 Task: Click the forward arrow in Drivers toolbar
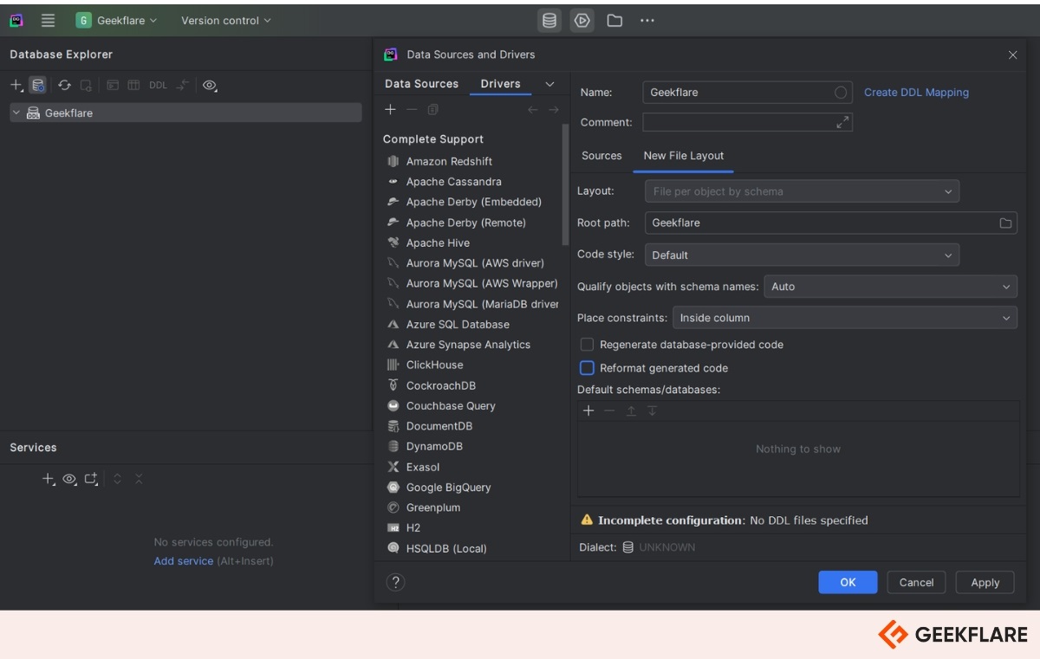(x=553, y=109)
